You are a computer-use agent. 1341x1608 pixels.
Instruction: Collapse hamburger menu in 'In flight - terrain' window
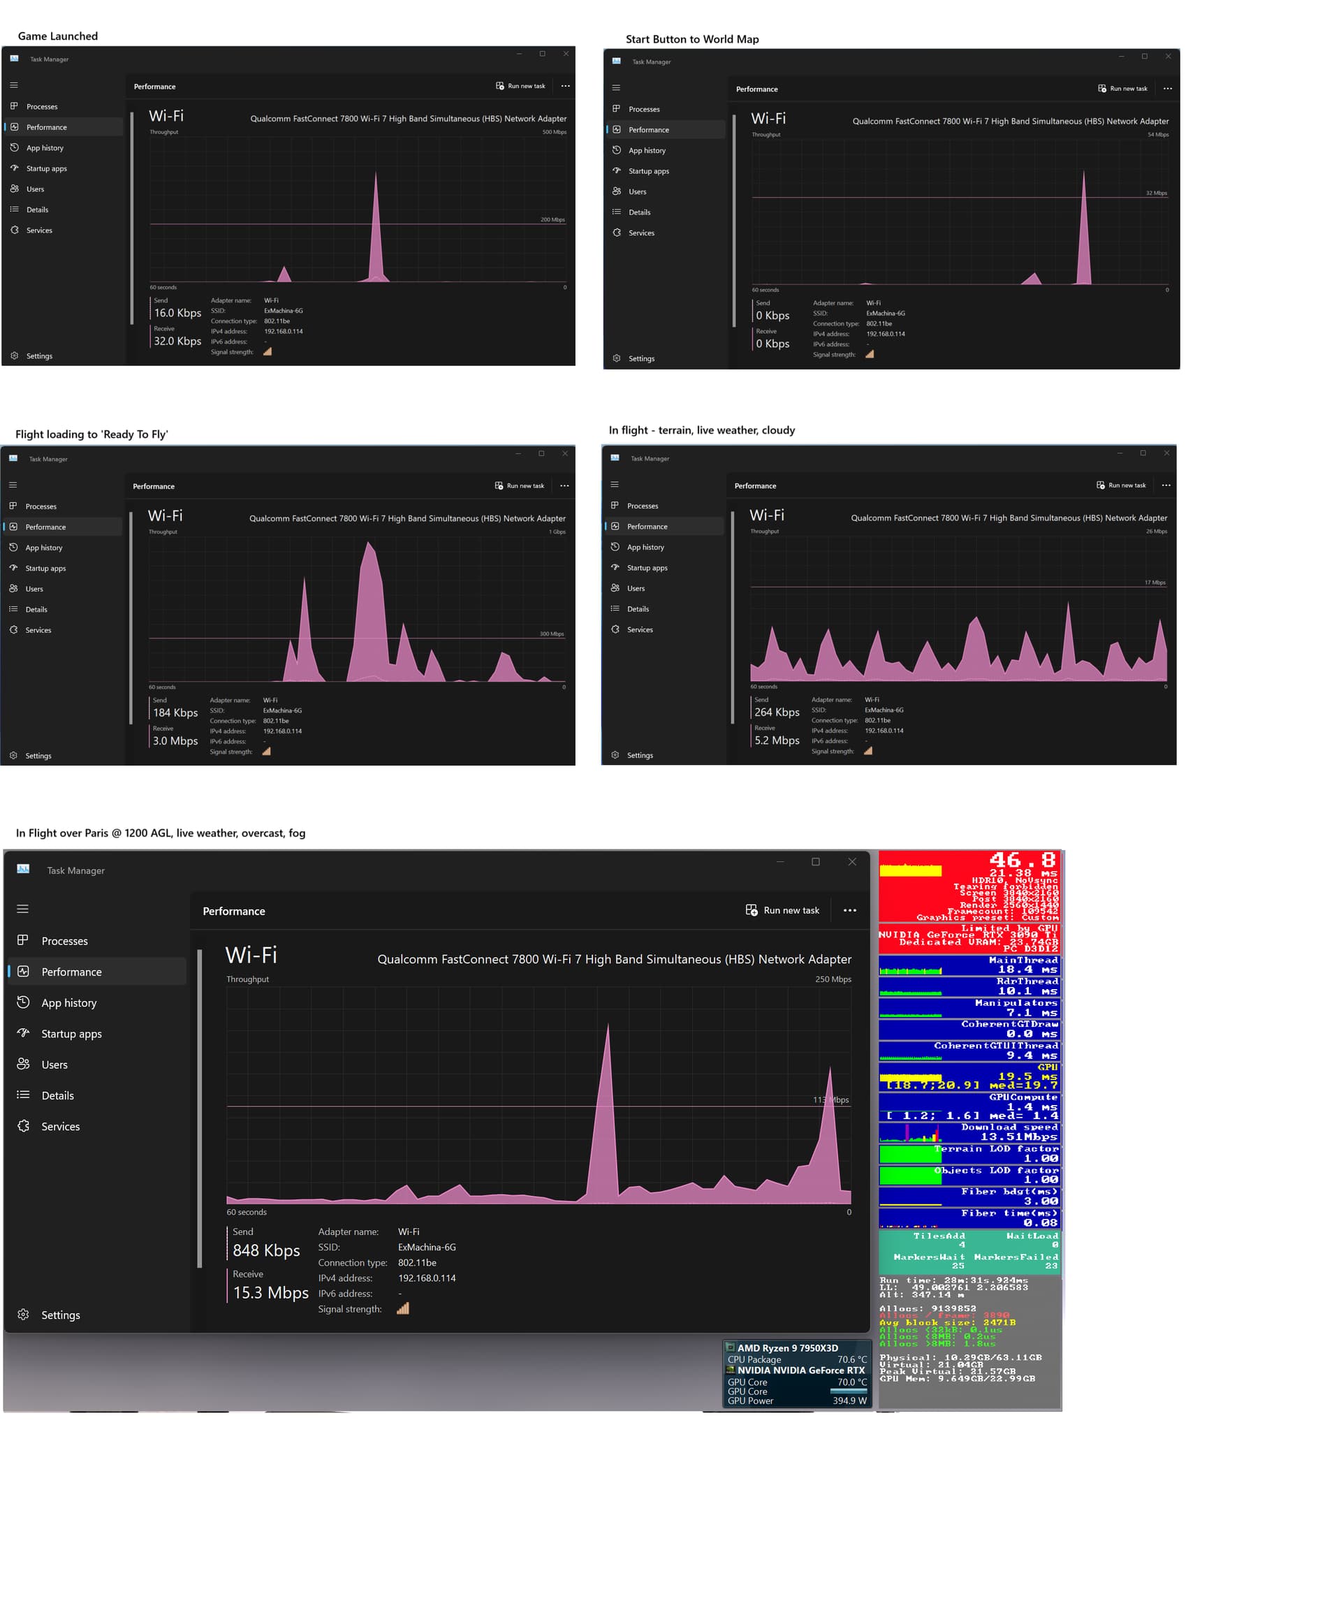pos(615,485)
